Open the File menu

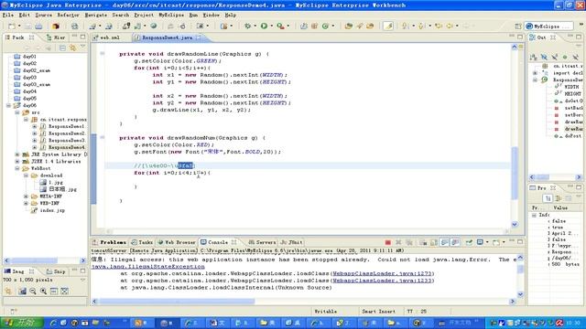[x=8, y=15]
